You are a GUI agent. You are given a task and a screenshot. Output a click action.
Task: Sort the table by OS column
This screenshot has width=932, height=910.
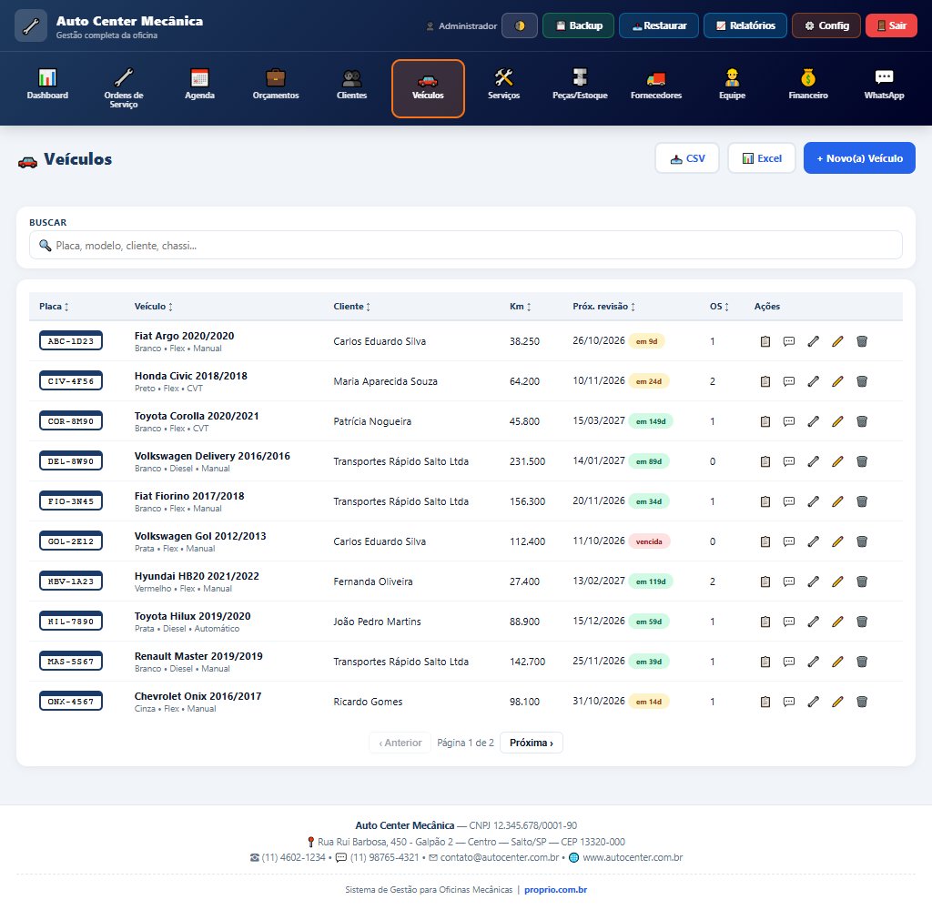[719, 307]
